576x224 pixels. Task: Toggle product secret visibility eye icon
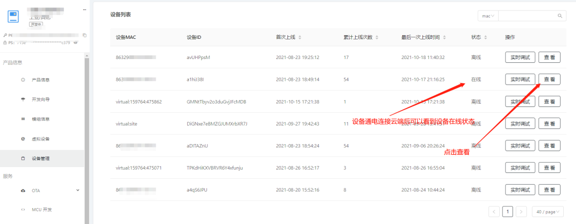pos(76,43)
